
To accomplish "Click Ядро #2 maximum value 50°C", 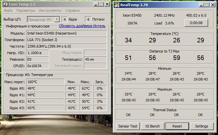I will coord(86,101).
